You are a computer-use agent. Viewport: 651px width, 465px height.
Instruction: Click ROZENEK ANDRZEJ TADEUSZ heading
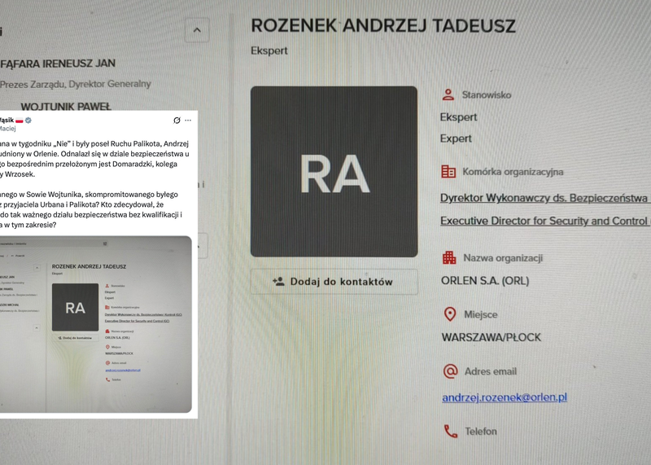pos(382,26)
